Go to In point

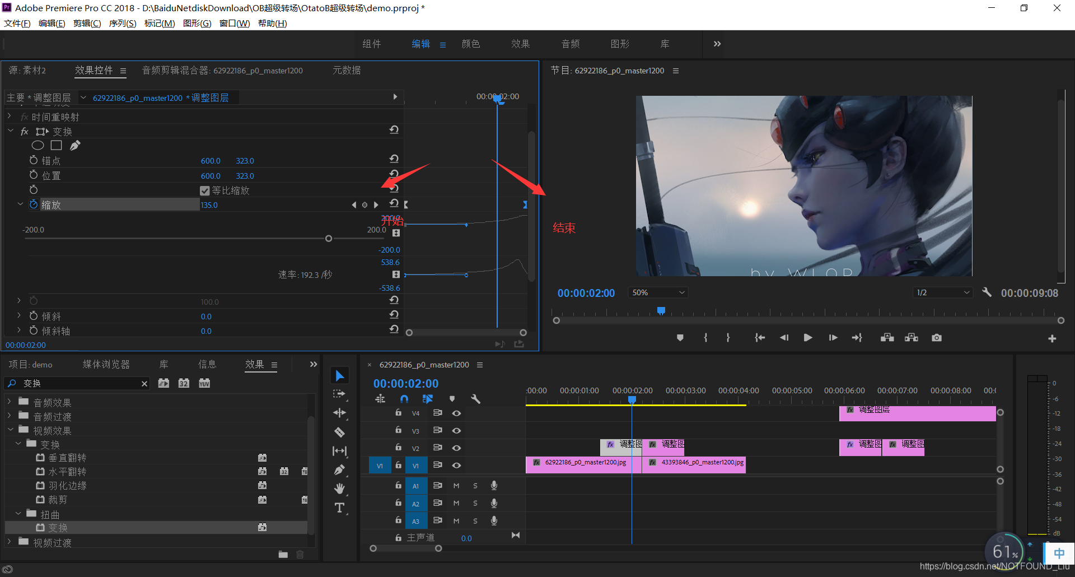pyautogui.click(x=760, y=338)
